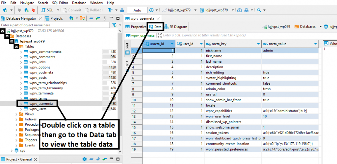
Task: Toggle Link with Editor in Database Navigator
Action: coord(98,18)
